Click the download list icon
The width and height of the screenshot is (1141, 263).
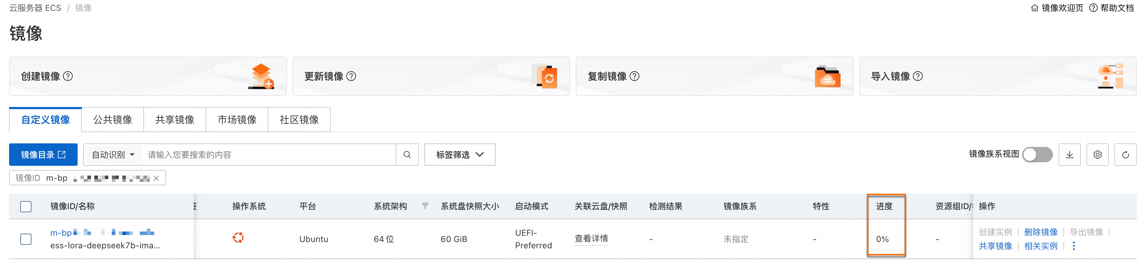[x=1069, y=155]
